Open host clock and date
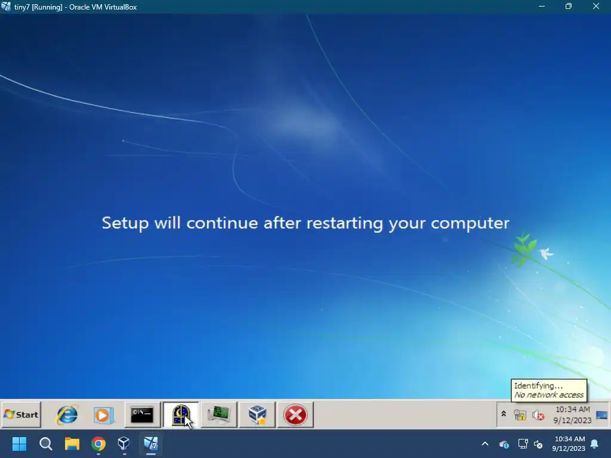This screenshot has height=458, width=611. coord(569,444)
